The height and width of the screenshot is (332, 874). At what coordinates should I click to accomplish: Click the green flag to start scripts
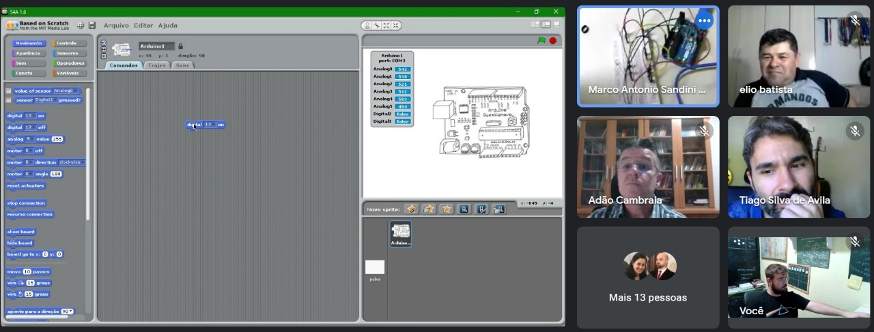click(x=541, y=41)
